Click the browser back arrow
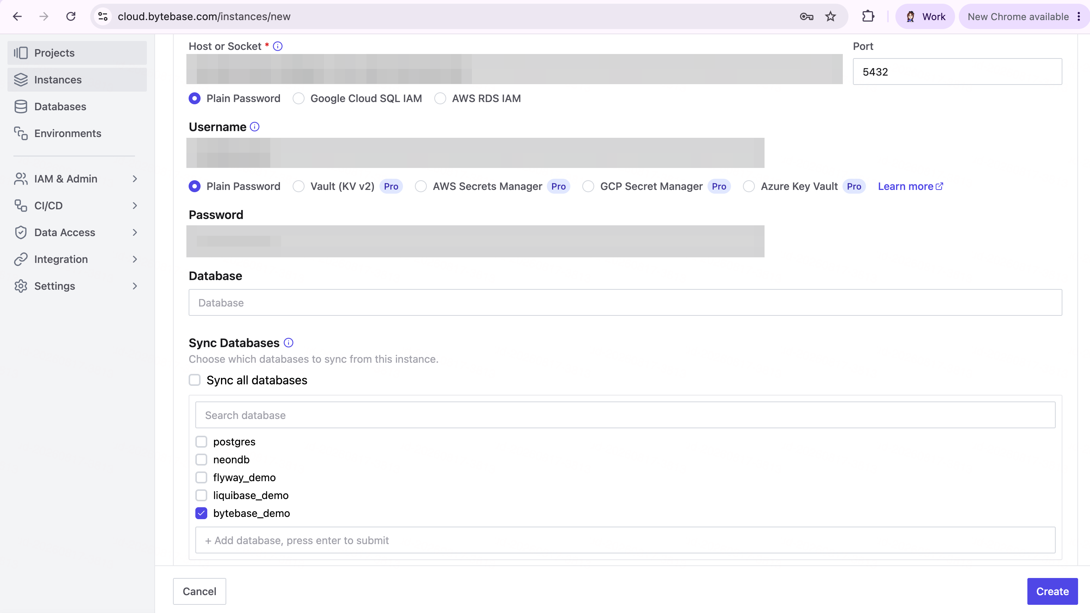Screen dimensions: 1090x613 point(18,16)
